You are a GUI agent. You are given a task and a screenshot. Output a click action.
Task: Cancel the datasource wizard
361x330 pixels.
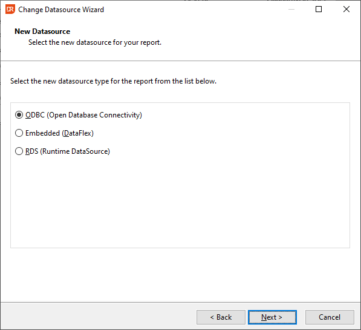[330, 317]
